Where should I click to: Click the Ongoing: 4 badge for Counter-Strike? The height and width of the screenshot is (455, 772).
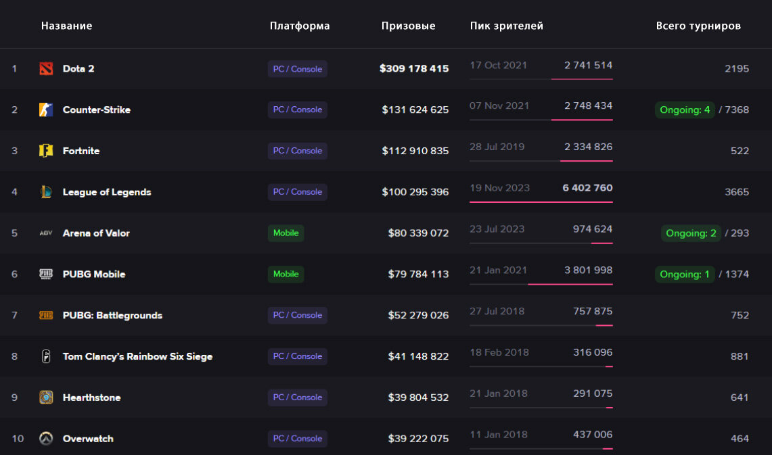point(685,110)
